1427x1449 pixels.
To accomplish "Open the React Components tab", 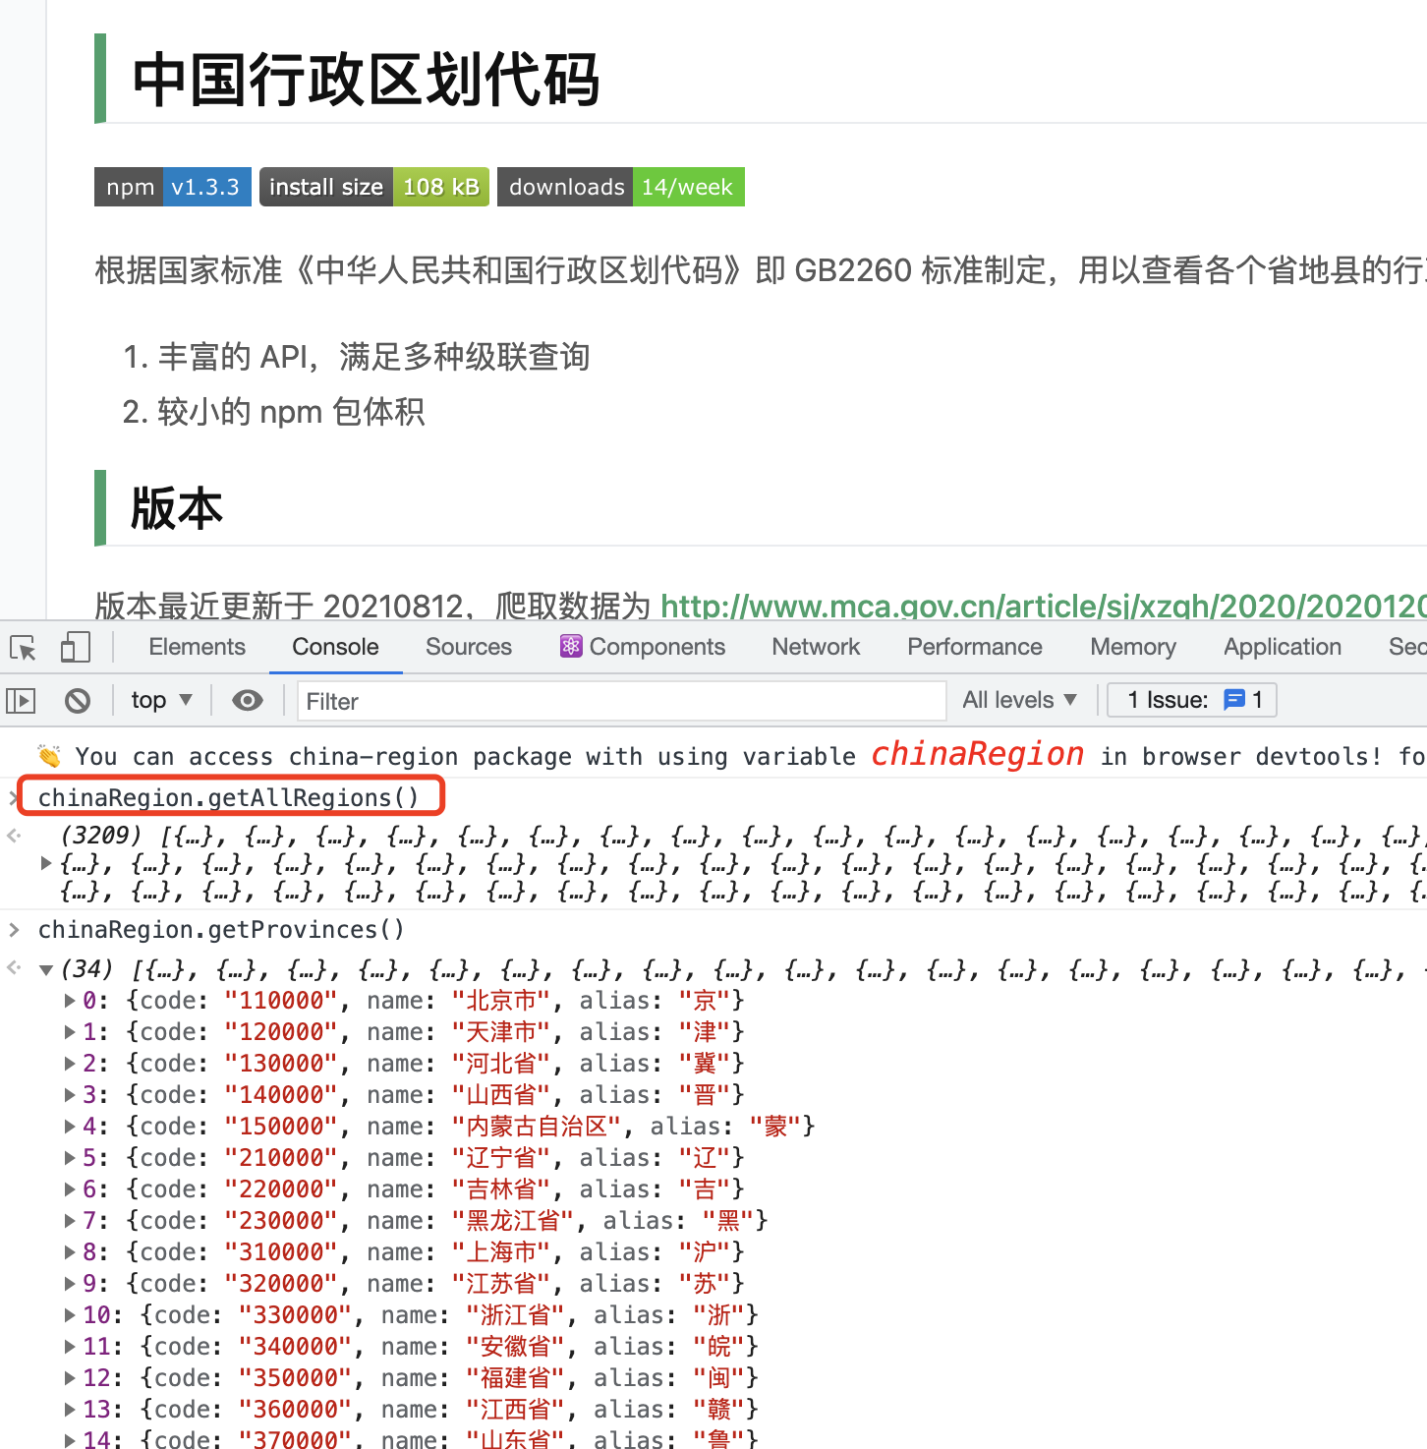I will click(x=643, y=647).
